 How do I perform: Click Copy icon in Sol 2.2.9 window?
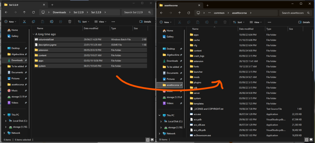point(33,22)
